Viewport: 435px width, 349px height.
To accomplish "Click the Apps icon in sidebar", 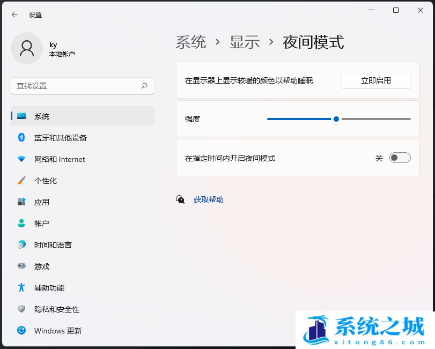I will click(x=21, y=202).
